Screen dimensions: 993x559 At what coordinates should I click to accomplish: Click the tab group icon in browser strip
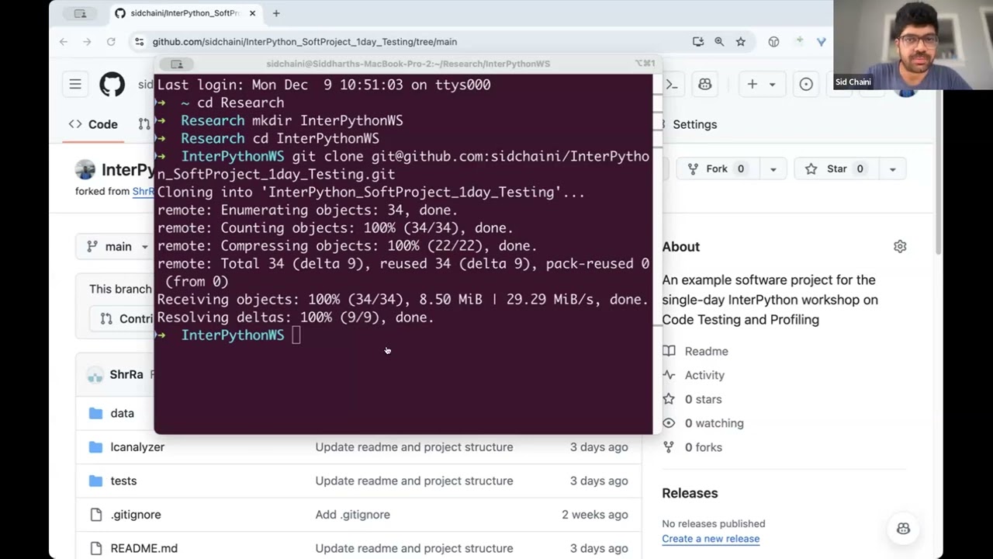80,13
